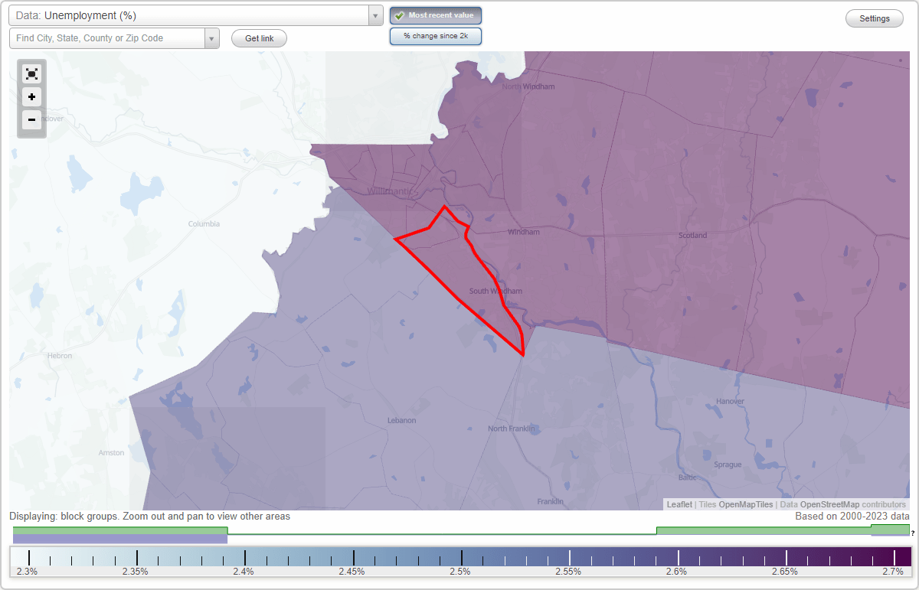
Task: Open the Settings panel
Action: 874,18
